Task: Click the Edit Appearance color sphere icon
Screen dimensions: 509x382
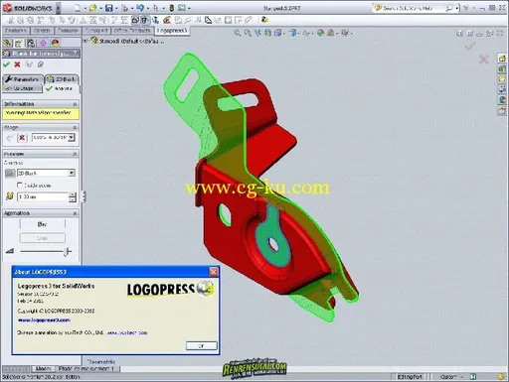Action: point(320,33)
